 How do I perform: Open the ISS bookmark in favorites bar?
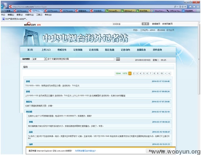pyautogui.click(x=15, y=19)
